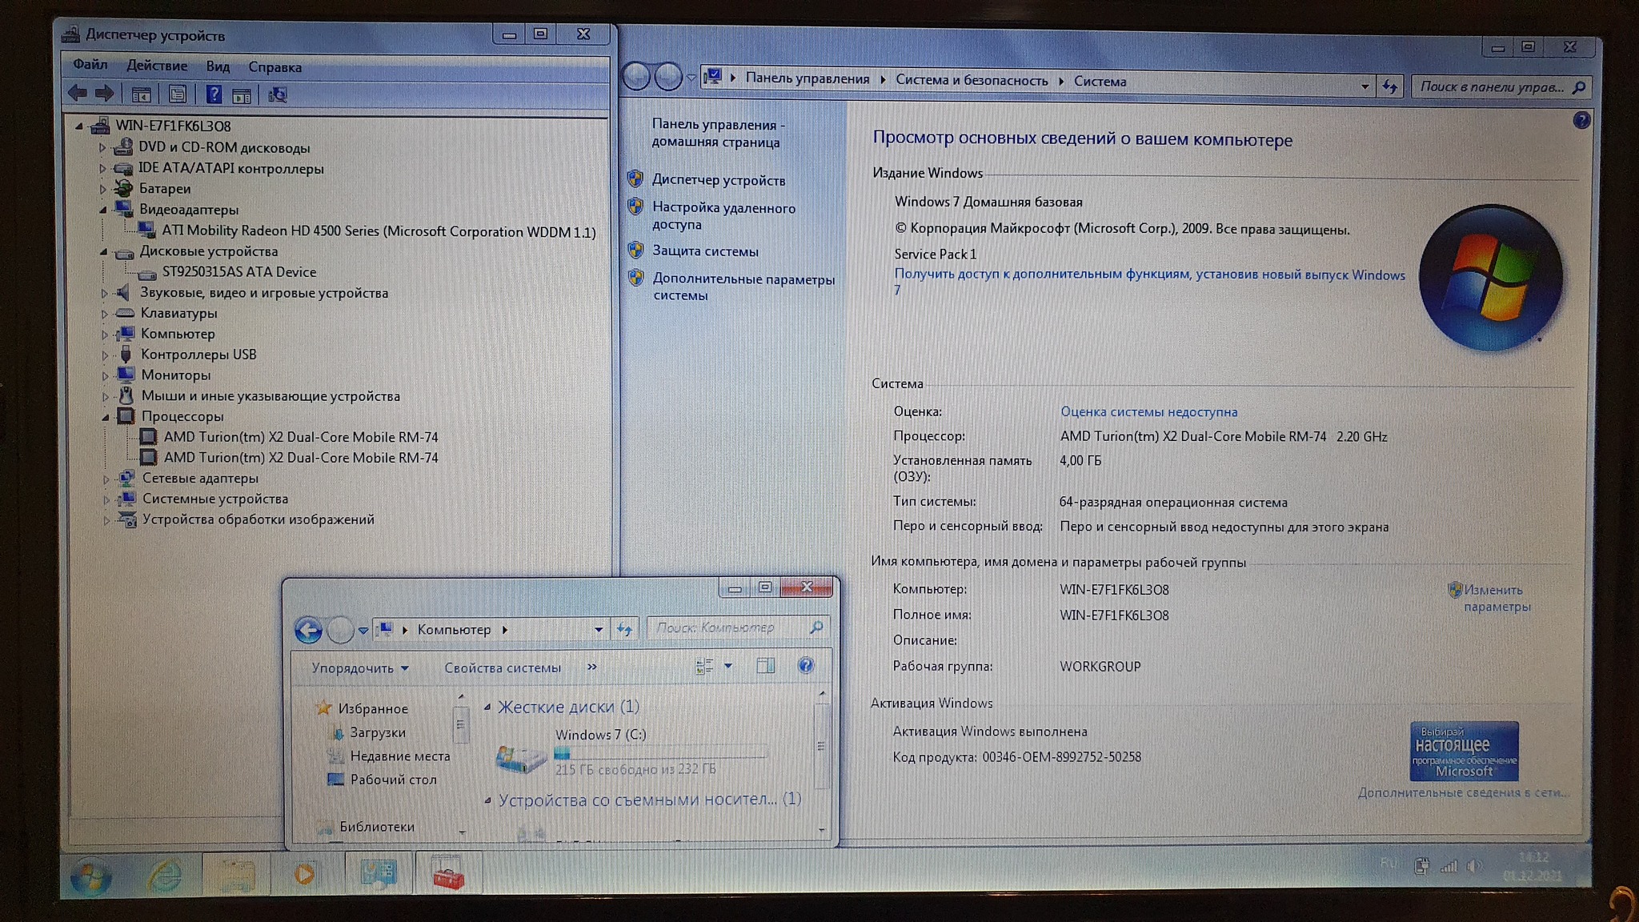Collapse the Видеоадаптеры node
Screen dimensions: 1639x922
(103, 210)
